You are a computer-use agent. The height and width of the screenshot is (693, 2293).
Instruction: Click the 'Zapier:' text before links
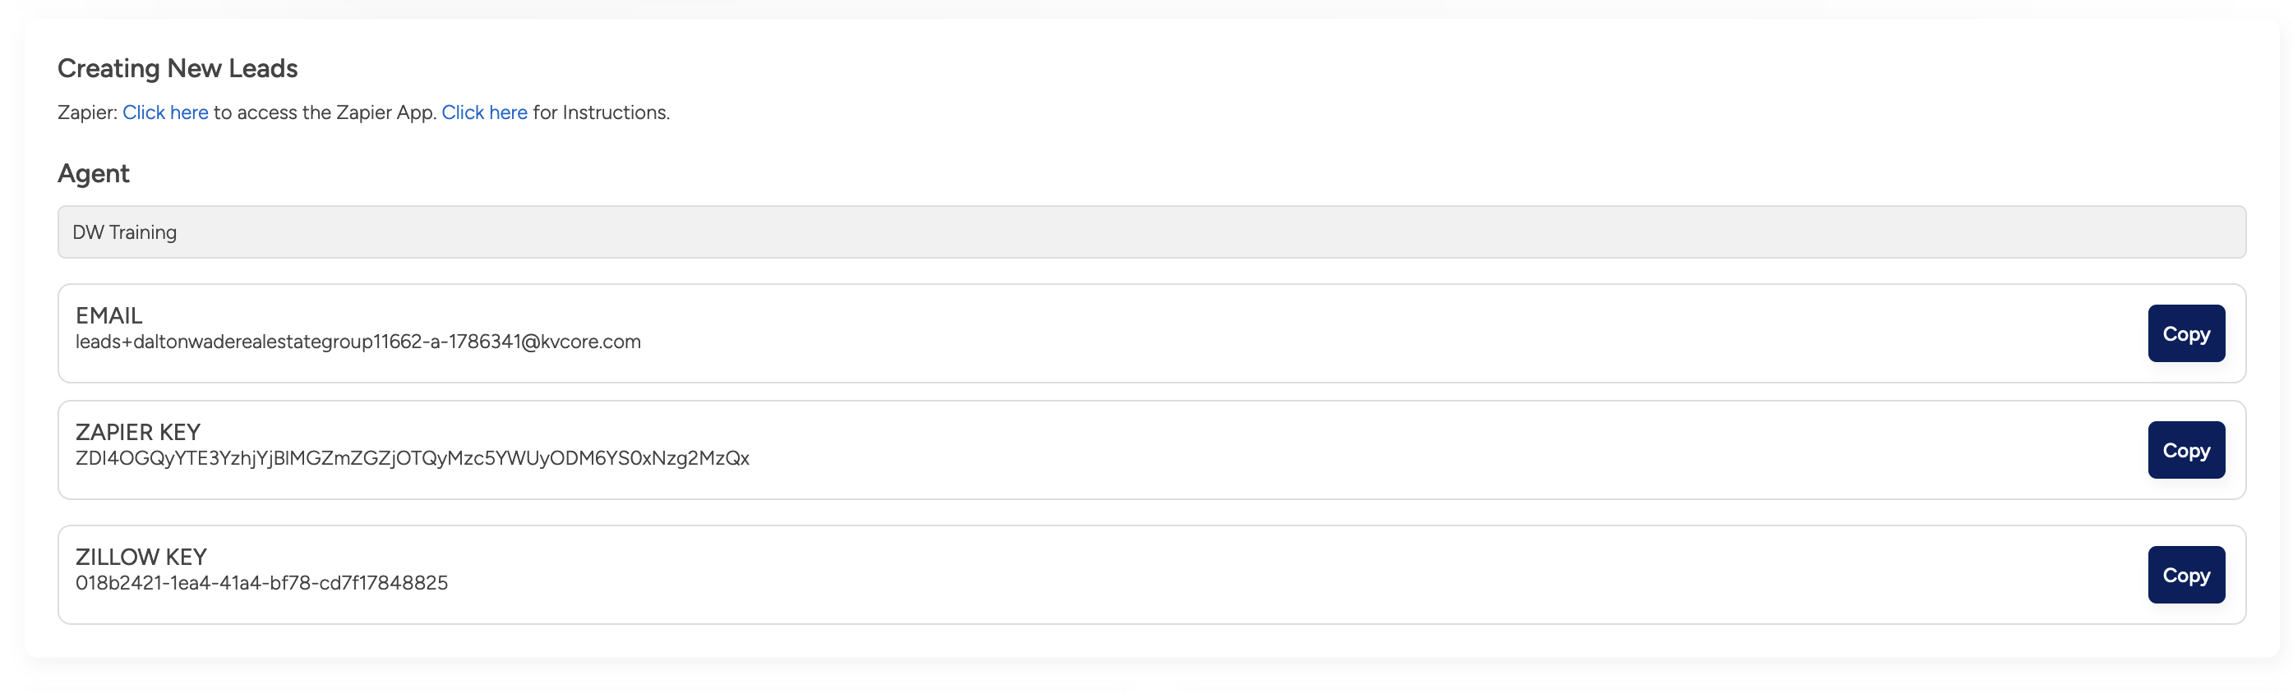coord(87,113)
